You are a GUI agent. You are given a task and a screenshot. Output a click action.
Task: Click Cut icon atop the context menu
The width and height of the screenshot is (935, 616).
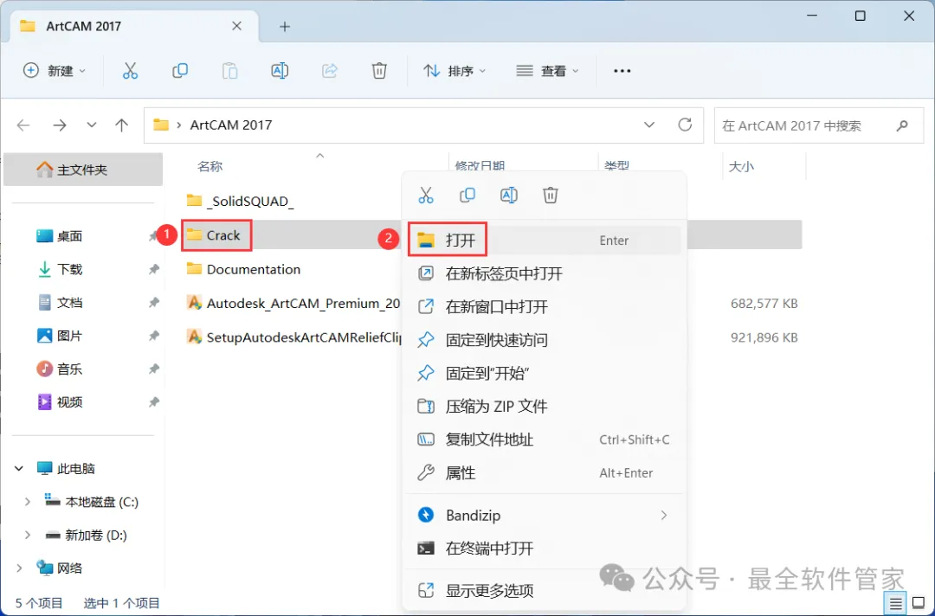pyautogui.click(x=426, y=195)
